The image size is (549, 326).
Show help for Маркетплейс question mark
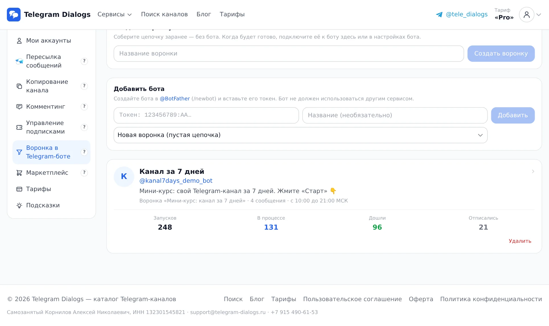[84, 172]
